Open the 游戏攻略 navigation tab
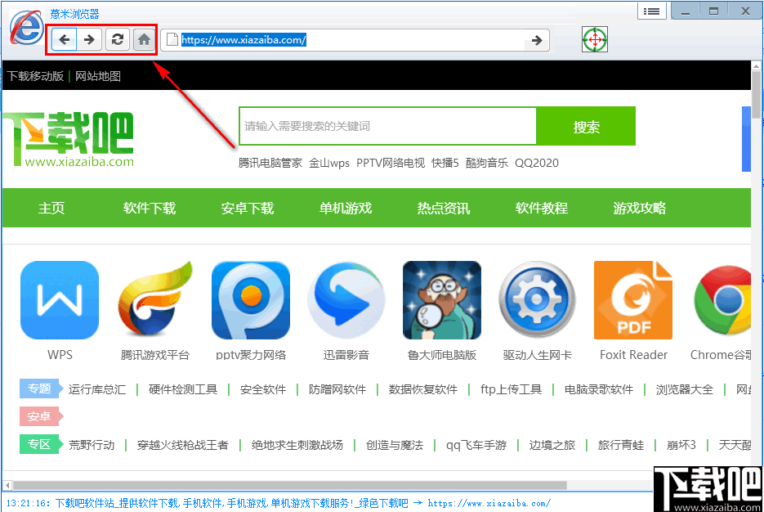764x512 pixels. [x=639, y=209]
